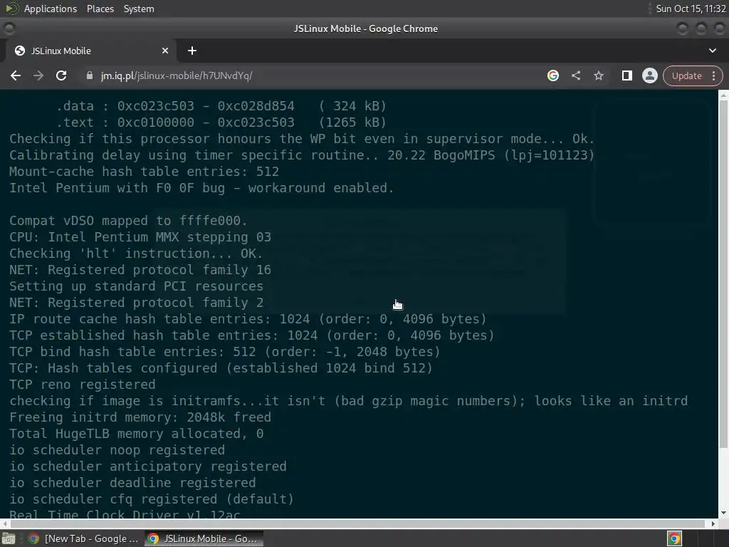Open the Google icon in address bar
This screenshot has width=729, height=547.
pos(552,75)
